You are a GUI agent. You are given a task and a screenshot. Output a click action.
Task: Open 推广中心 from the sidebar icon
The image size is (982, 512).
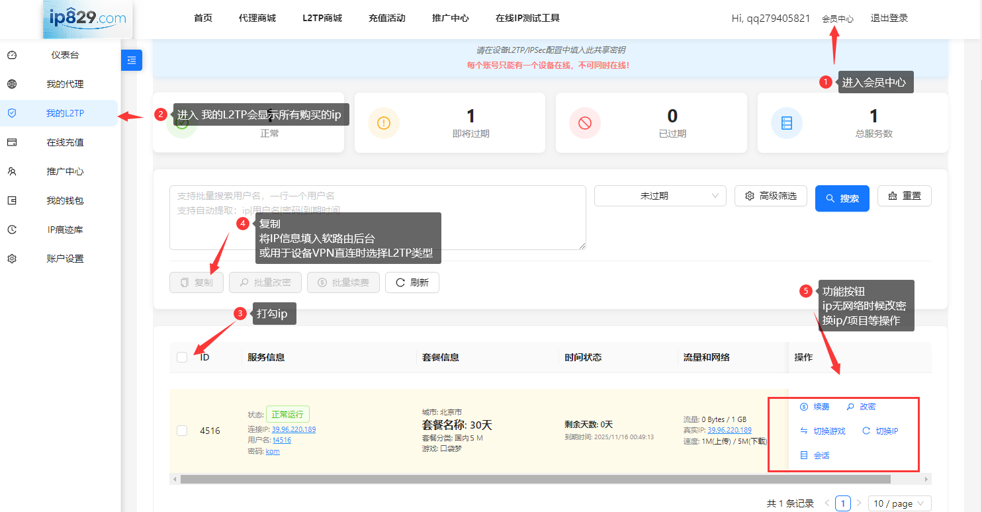pyautogui.click(x=12, y=171)
